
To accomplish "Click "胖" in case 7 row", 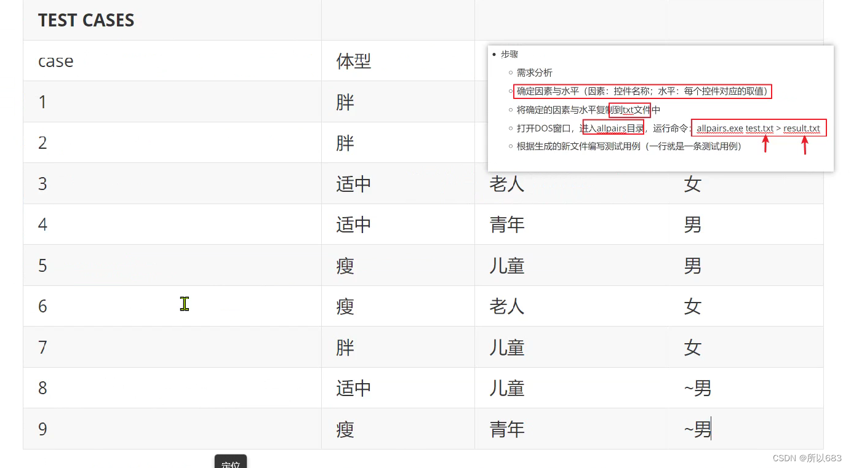I will click(x=345, y=347).
